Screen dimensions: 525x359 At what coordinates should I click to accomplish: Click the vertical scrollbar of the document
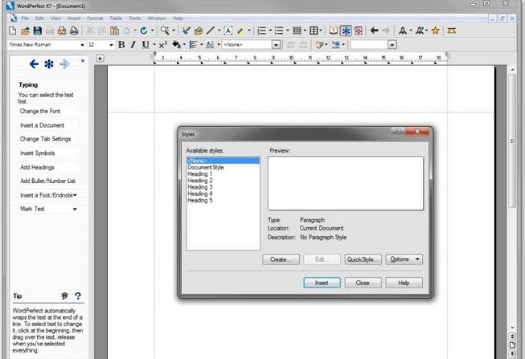tap(512, 141)
